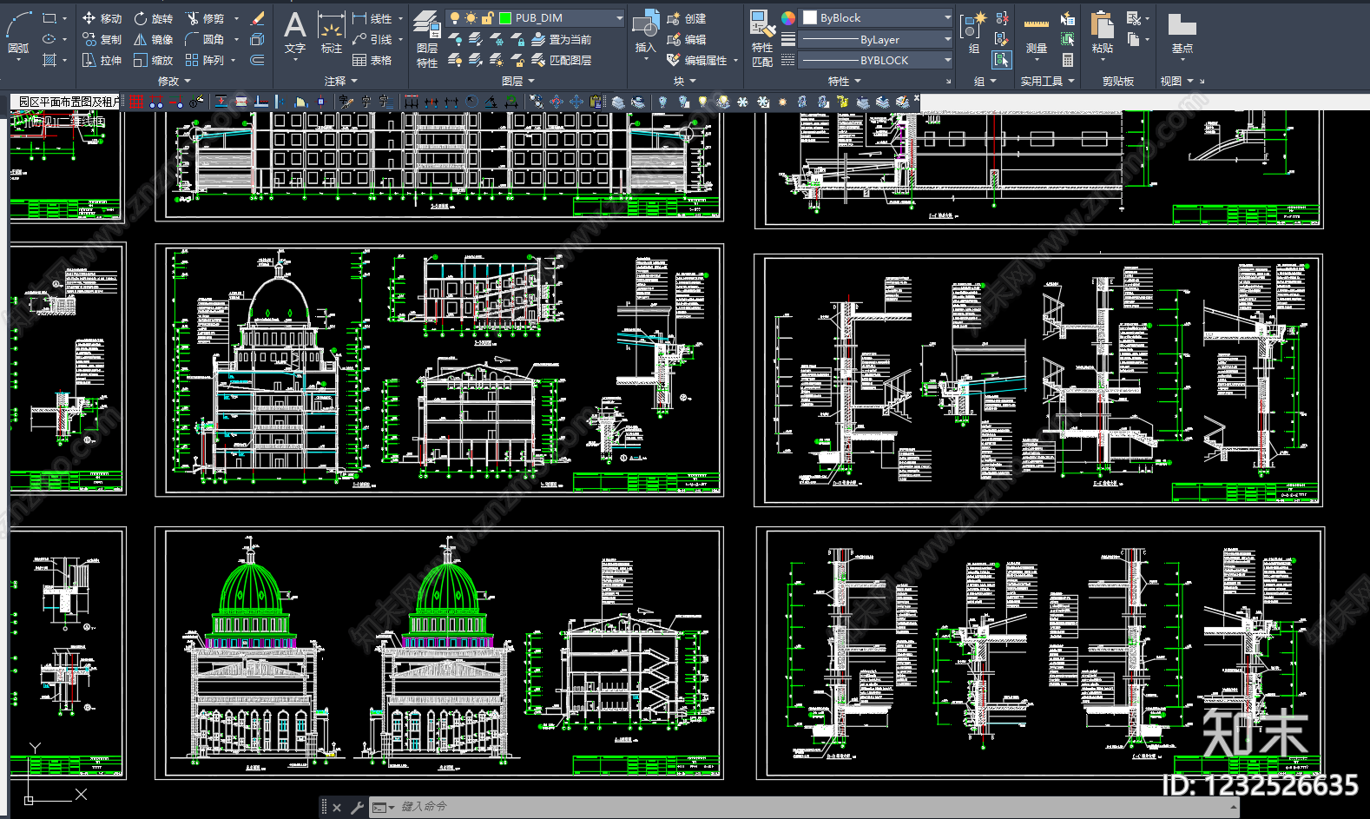Select the Fillet (圆角) tool
The image size is (1370, 819).
click(205, 39)
